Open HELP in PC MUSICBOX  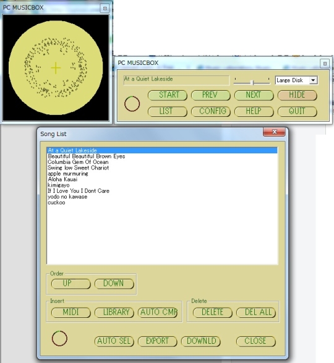(x=254, y=111)
